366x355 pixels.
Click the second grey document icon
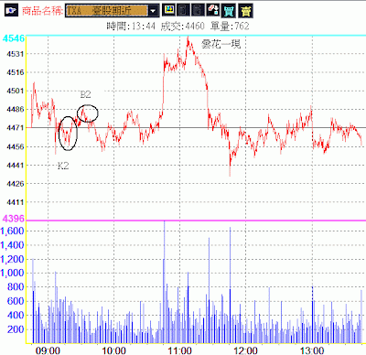[198, 10]
